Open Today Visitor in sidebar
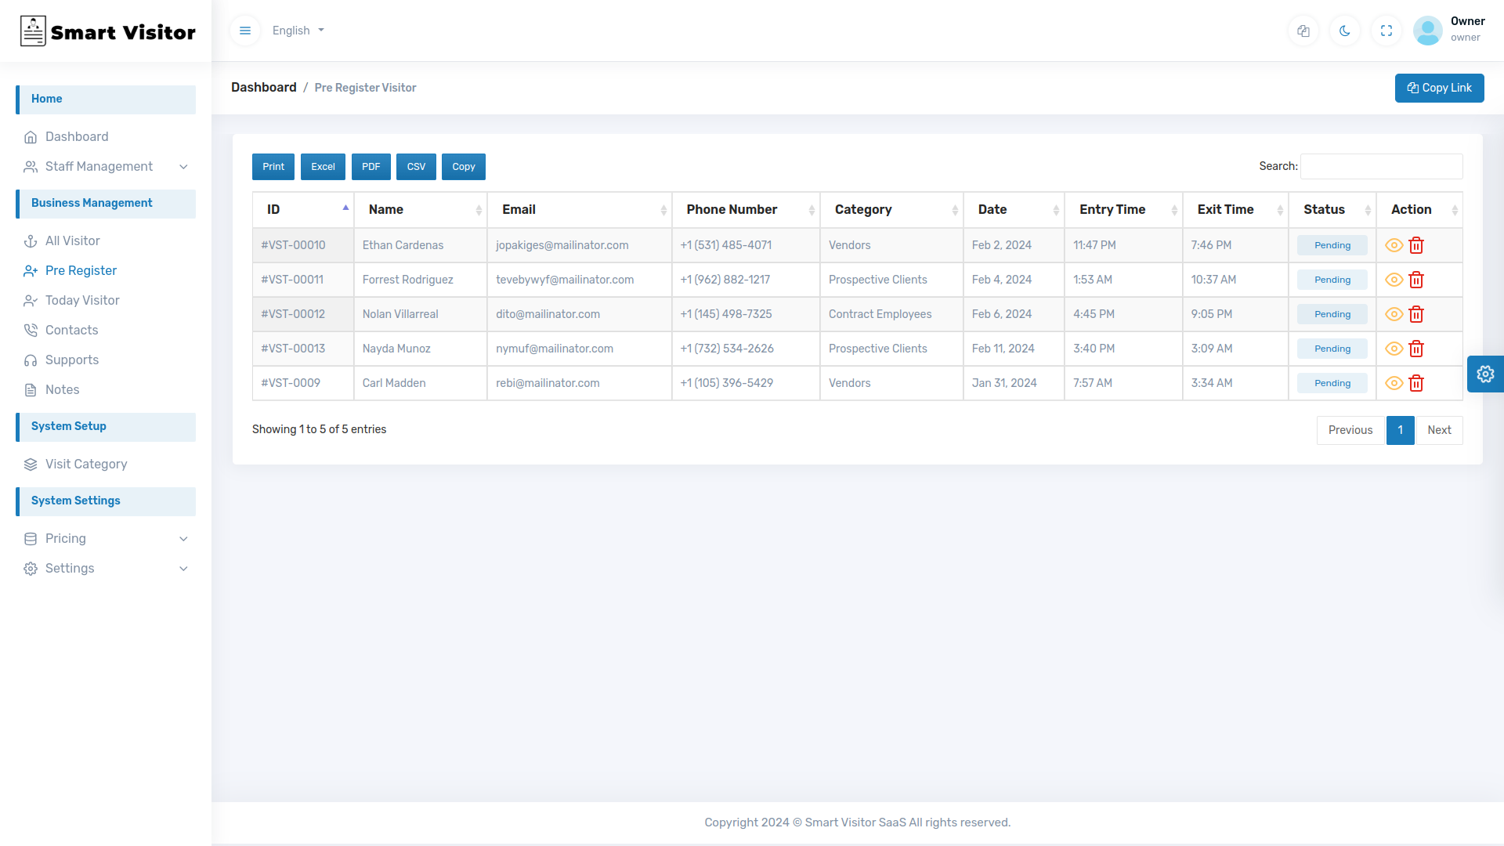This screenshot has width=1504, height=846. point(82,300)
